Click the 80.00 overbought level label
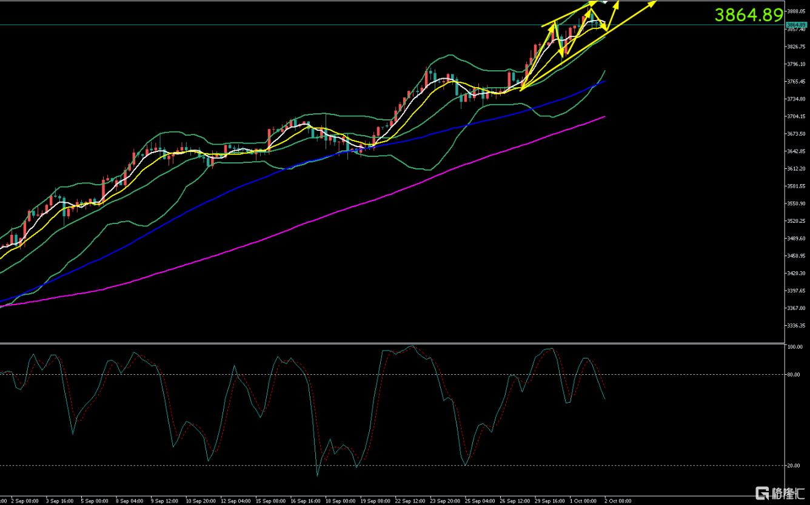The height and width of the screenshot is (505, 810). [x=794, y=375]
